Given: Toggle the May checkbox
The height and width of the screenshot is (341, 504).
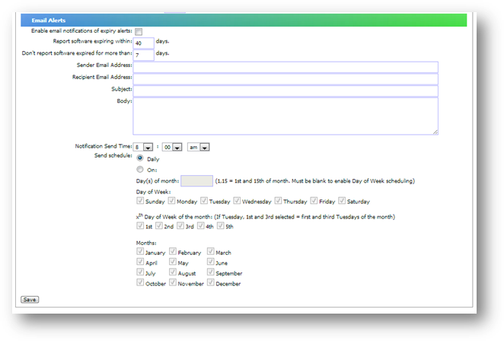Looking at the screenshot, I should (173, 262).
